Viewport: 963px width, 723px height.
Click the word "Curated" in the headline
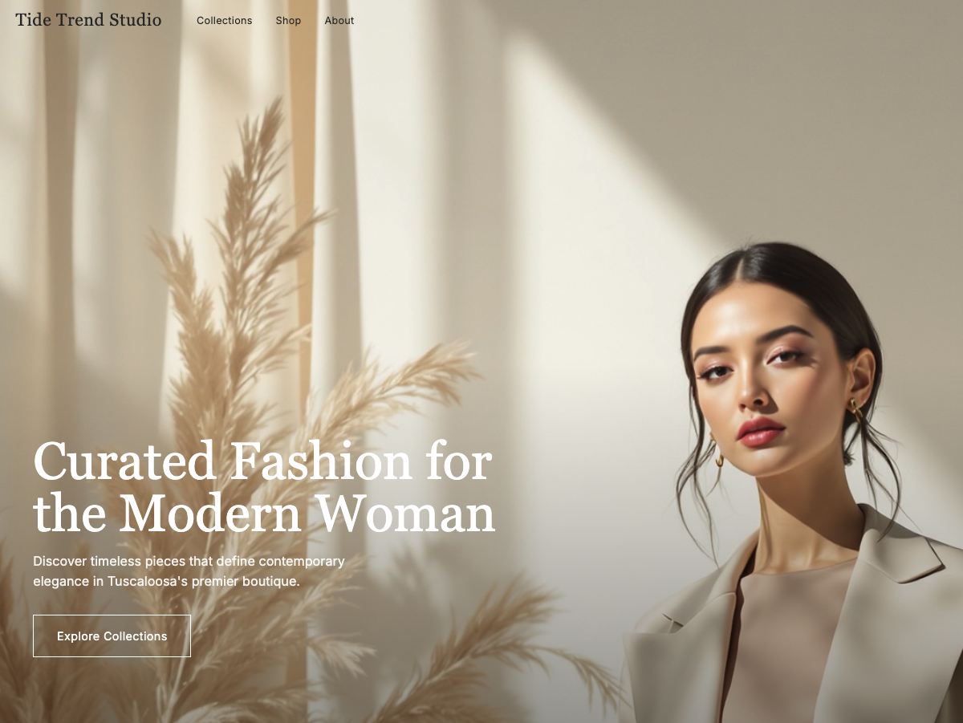(x=124, y=461)
